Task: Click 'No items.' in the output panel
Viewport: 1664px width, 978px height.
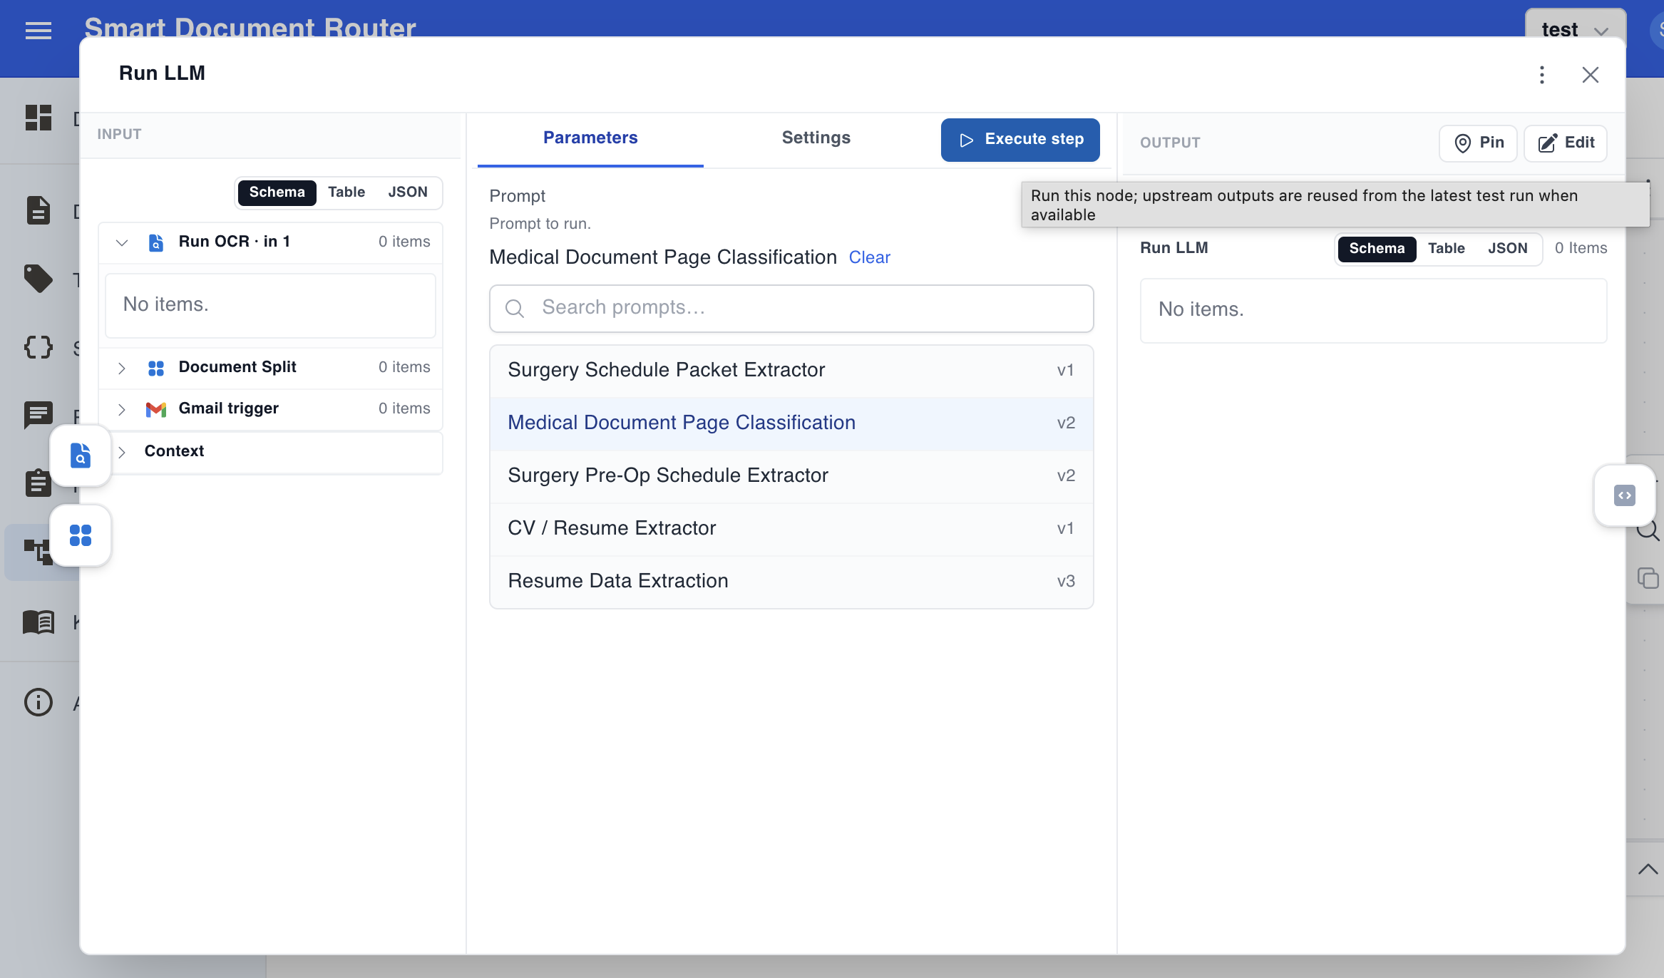Action: click(x=1201, y=309)
